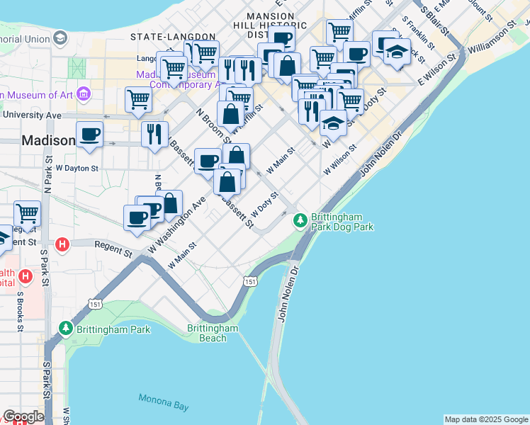Click the STATE-LANGDON neighborhood label

[173, 37]
